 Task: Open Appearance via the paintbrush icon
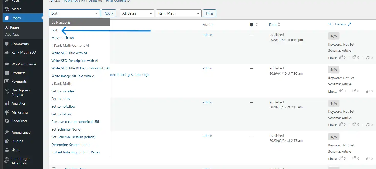pyautogui.click(x=7, y=132)
